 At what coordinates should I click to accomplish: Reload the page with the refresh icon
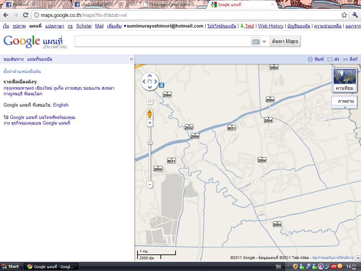(25, 15)
